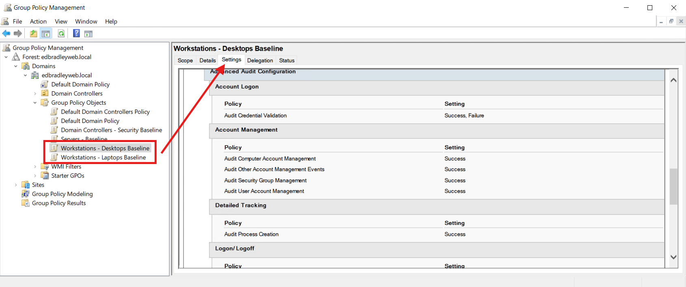Click the MMC icon beside the File menu
This screenshot has height=287, width=686.
tap(5, 21)
